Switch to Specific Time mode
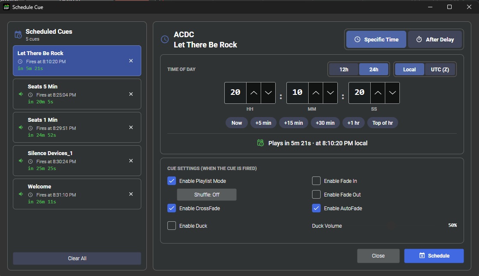Image resolution: width=479 pixels, height=276 pixels. point(376,39)
